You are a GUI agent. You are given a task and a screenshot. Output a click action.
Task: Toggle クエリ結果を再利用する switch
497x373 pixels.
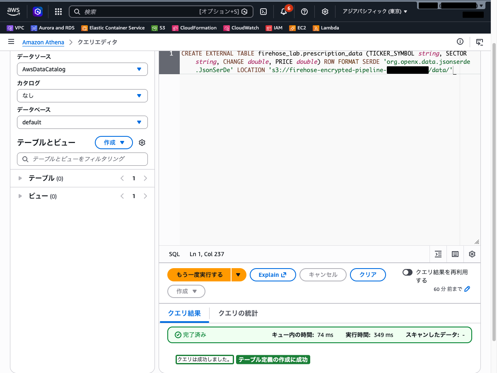[x=408, y=272]
